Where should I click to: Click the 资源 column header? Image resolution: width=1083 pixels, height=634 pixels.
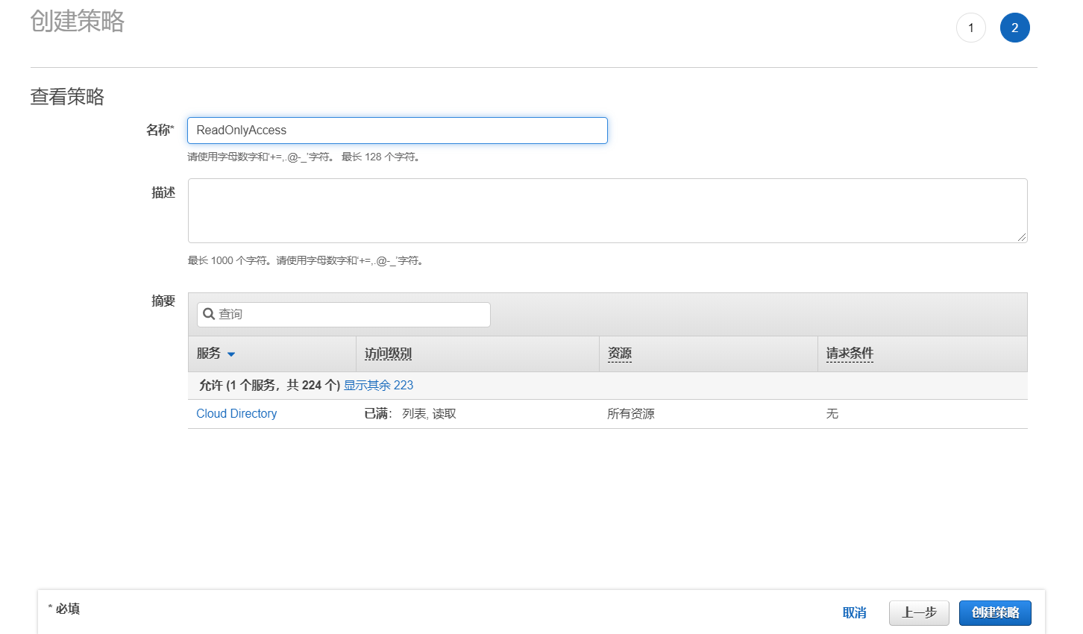pyautogui.click(x=619, y=354)
